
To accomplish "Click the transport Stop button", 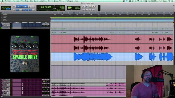I will tap(87, 7).
